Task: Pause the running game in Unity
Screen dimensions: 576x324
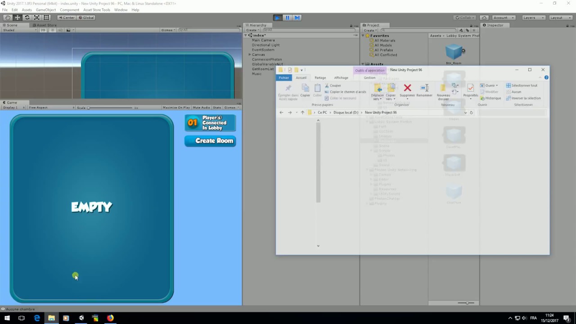Action: (288, 18)
